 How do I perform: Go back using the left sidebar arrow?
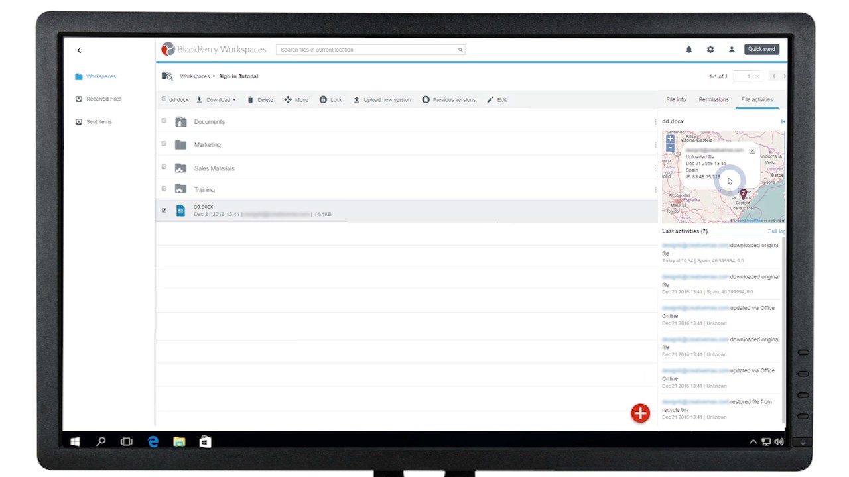tap(79, 50)
